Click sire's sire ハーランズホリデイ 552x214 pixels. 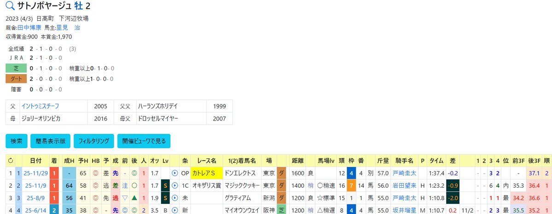157,106
